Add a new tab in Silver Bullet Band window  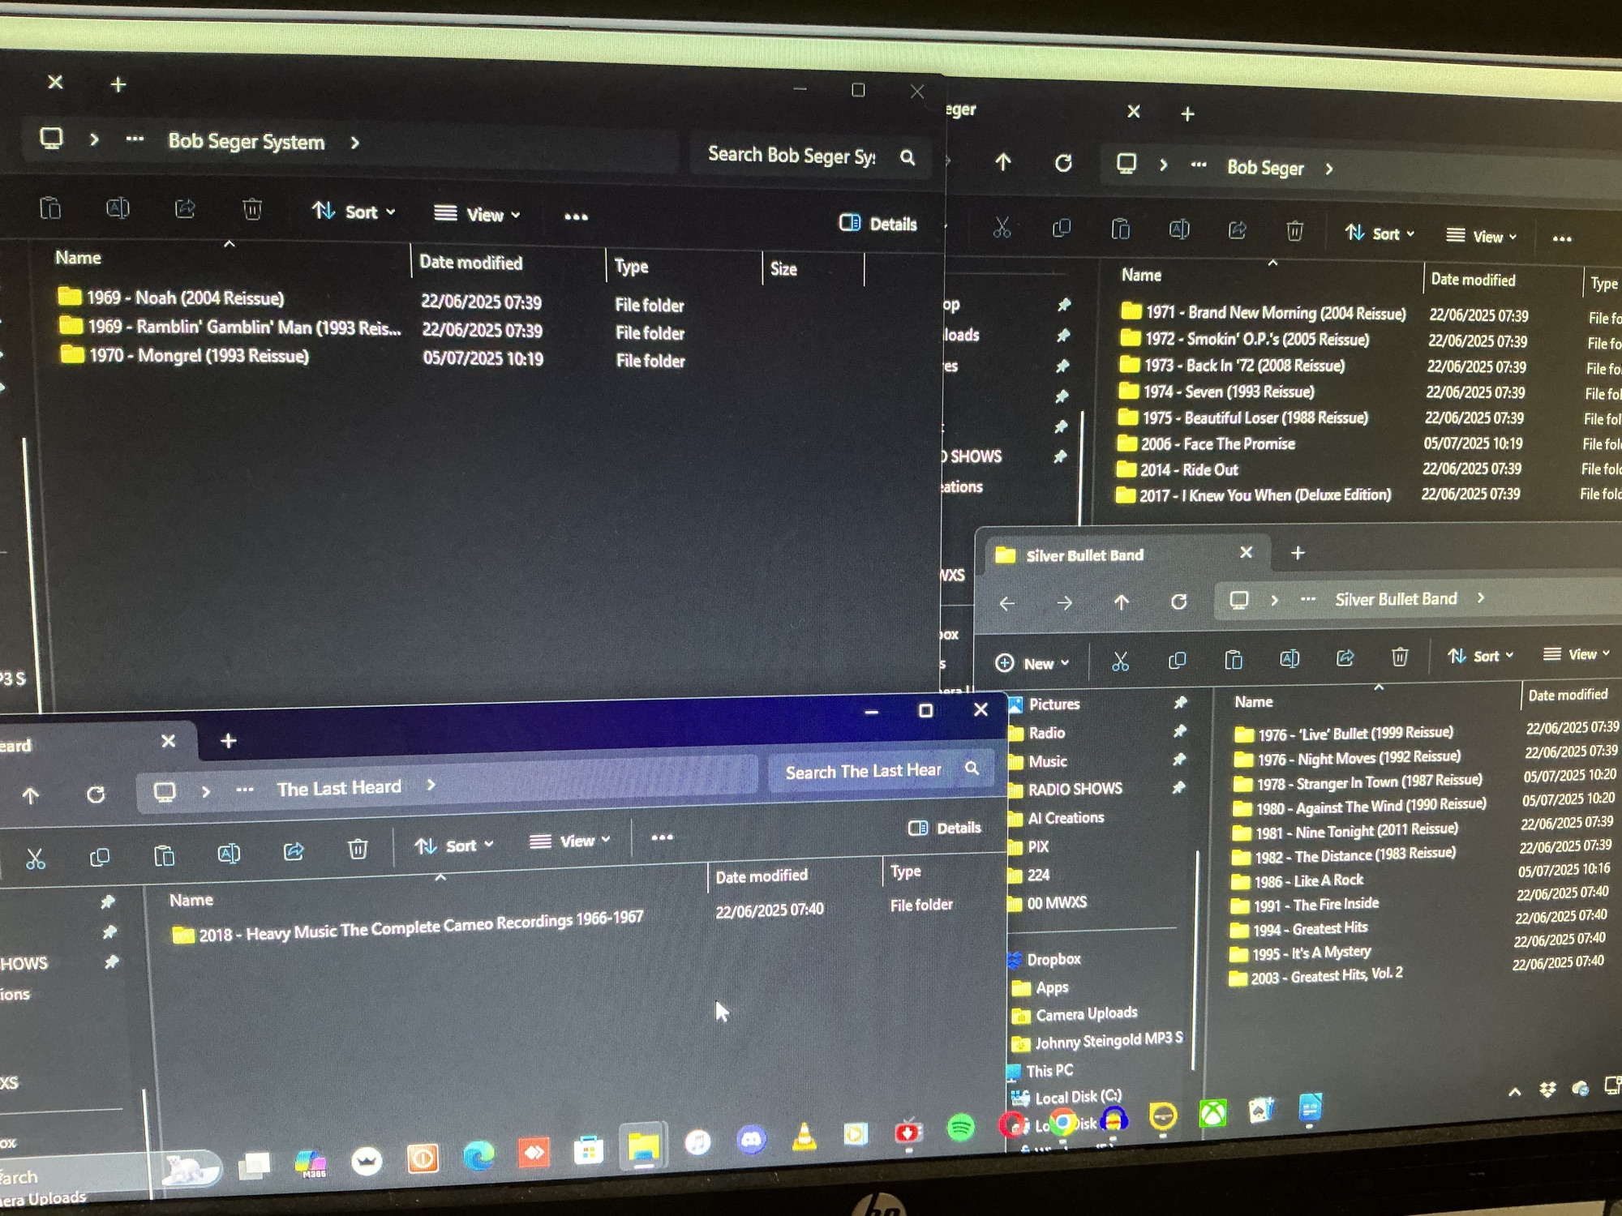tap(1298, 553)
